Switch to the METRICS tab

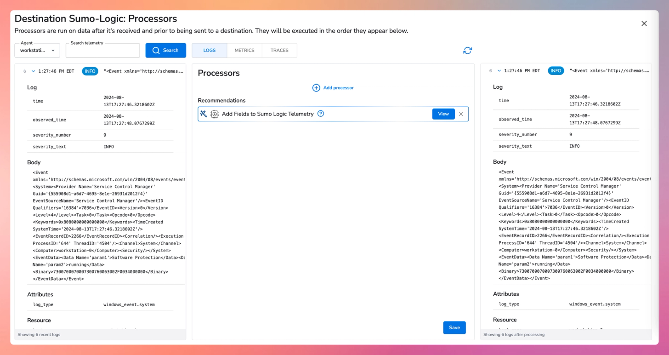[x=244, y=51]
